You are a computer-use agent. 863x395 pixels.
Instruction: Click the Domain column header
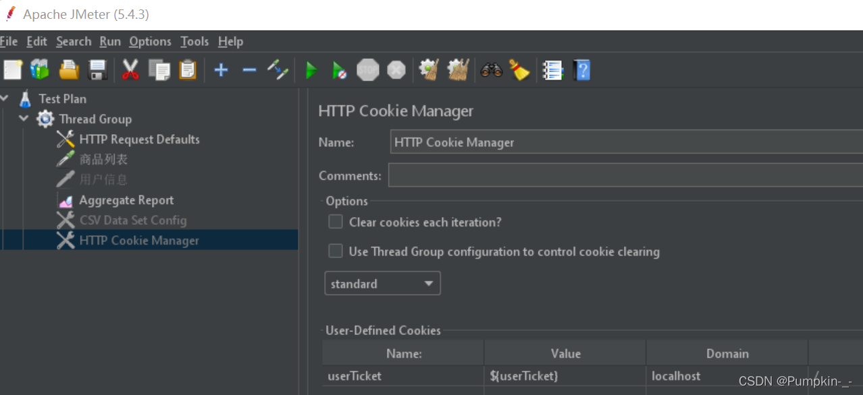tap(727, 353)
